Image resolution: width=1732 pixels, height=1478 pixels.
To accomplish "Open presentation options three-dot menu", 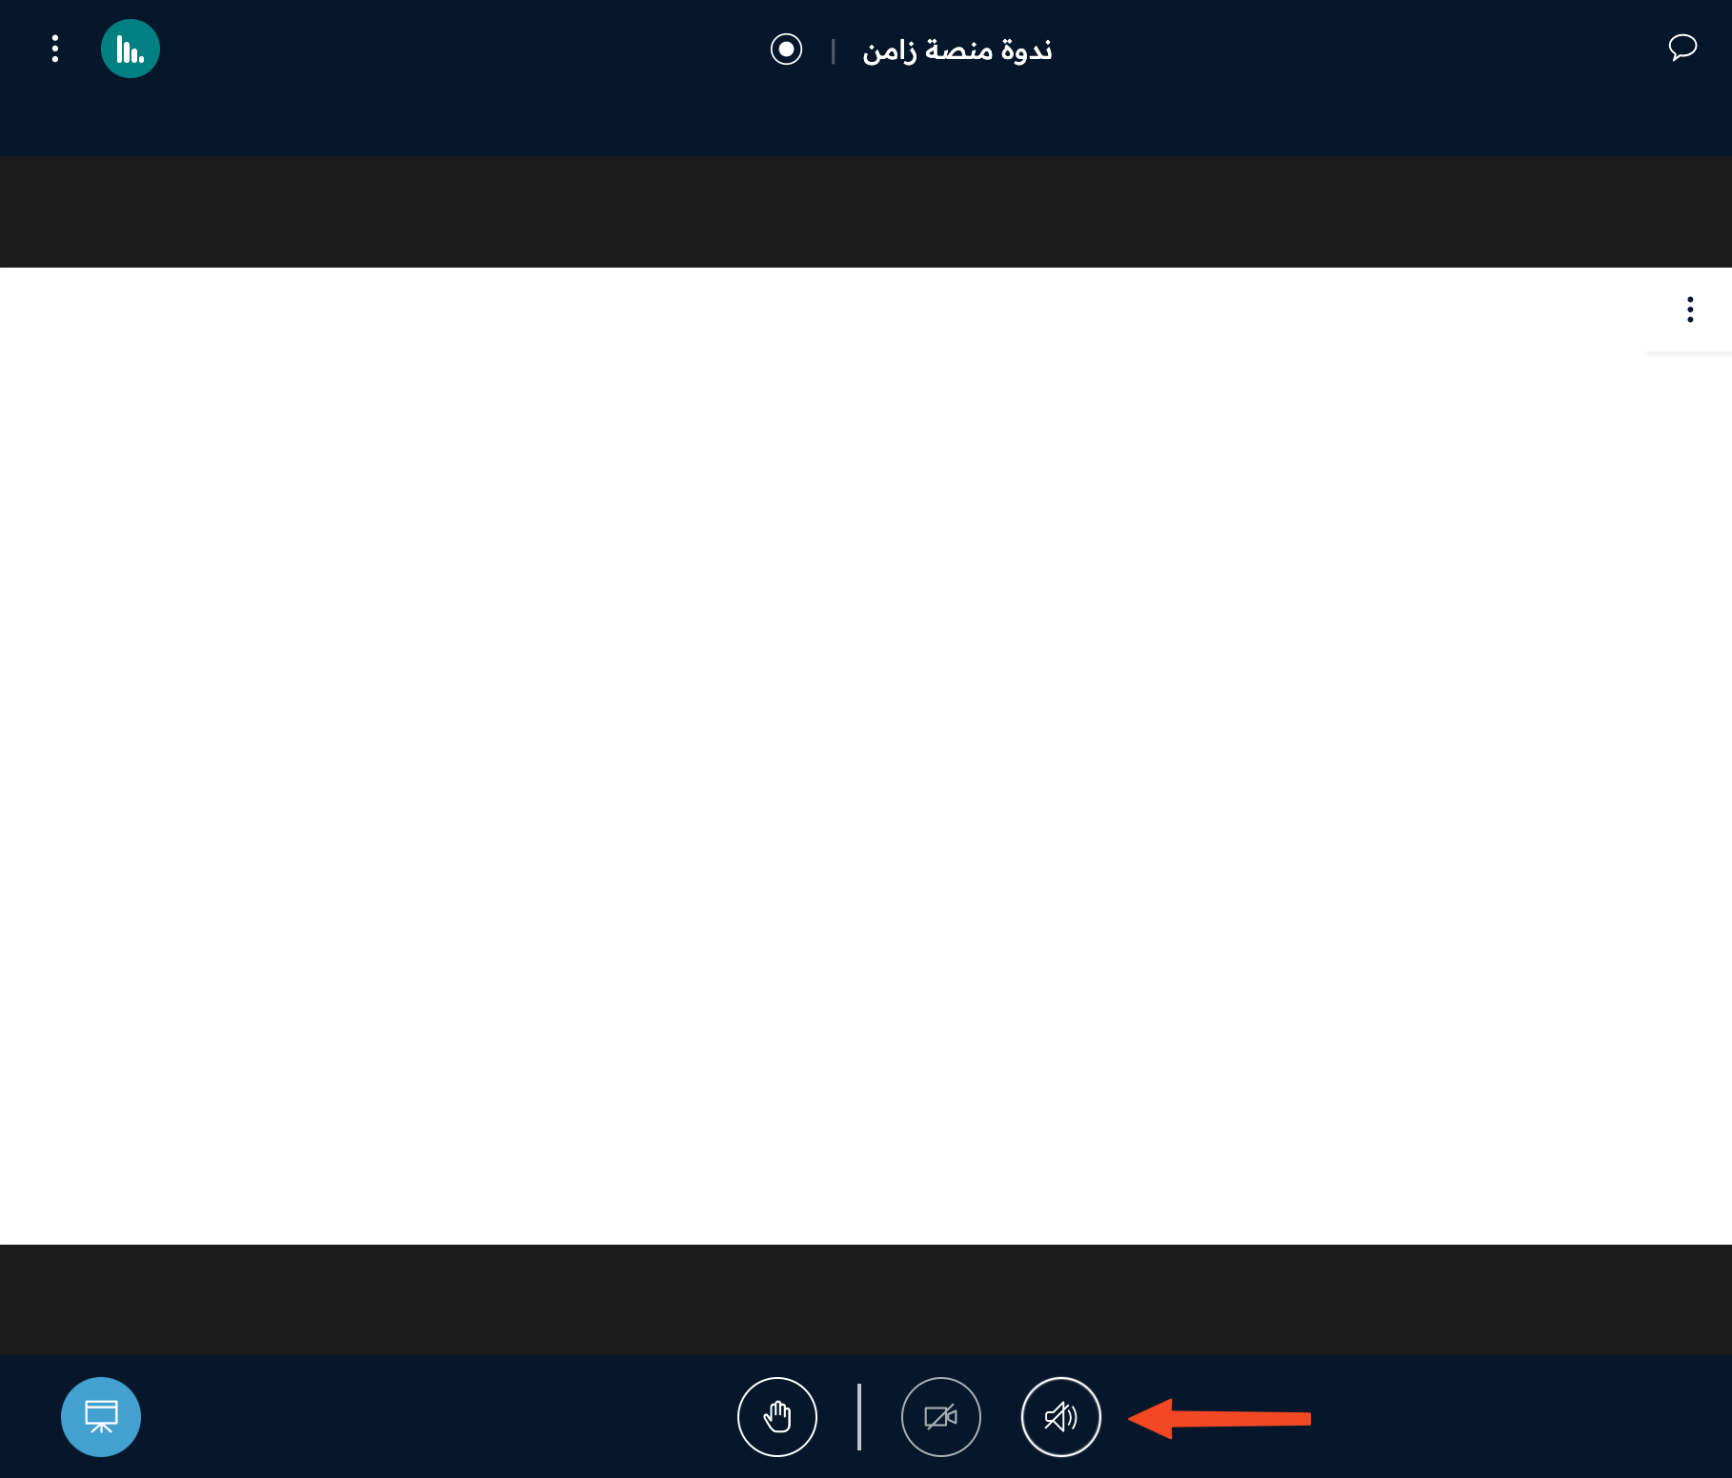I will [x=1690, y=310].
